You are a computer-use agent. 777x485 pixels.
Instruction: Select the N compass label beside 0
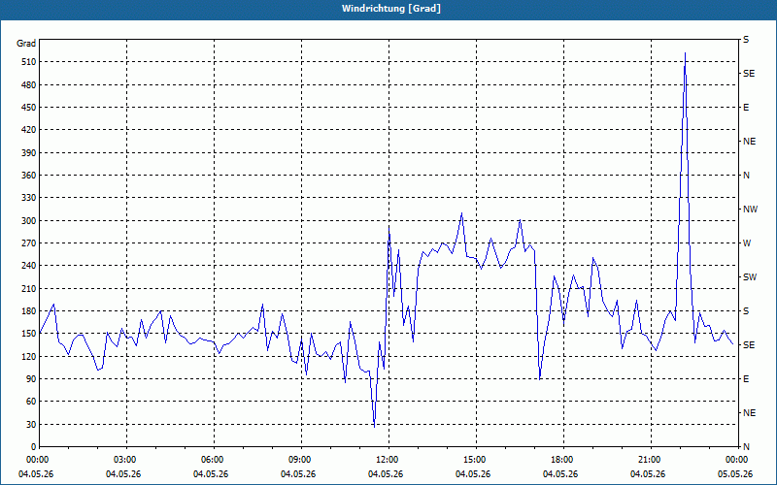746,446
